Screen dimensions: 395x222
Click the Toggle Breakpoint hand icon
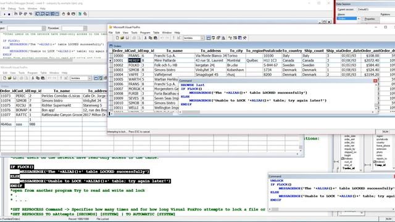coord(64,14)
